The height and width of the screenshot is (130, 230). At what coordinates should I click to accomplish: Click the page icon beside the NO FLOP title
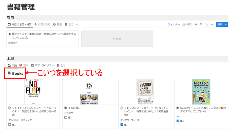coord(10,108)
